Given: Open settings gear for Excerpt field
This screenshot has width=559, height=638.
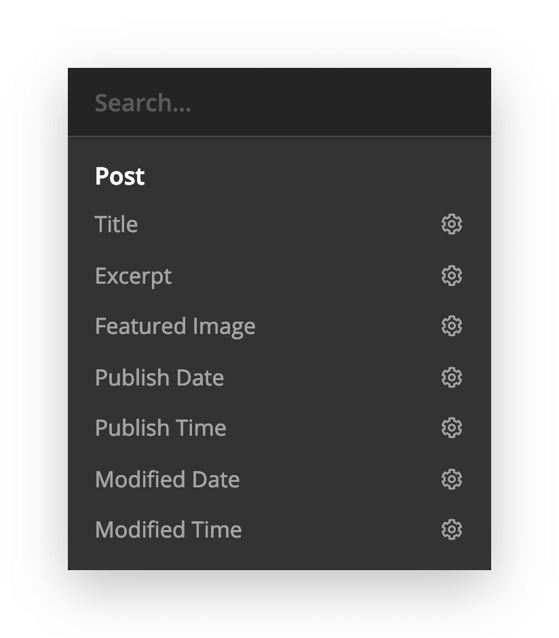Looking at the screenshot, I should (452, 275).
